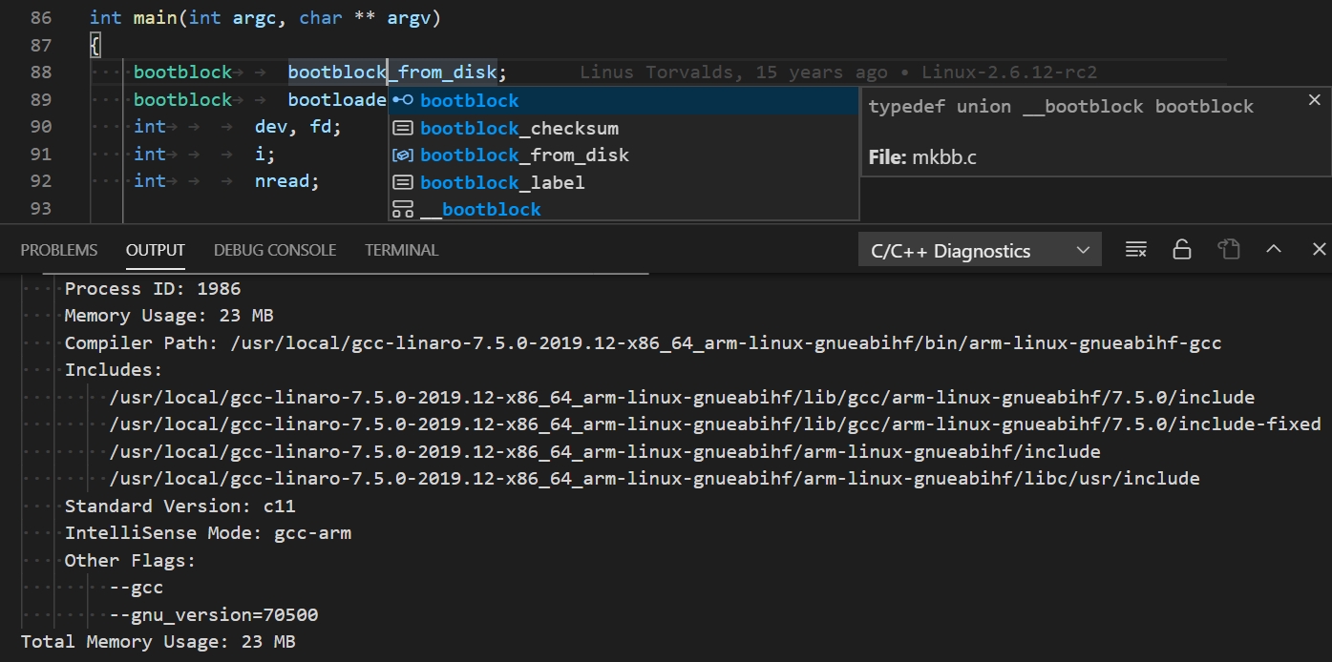Click File: mkbb.c in details popup
This screenshot has height=662, width=1332.
pyautogui.click(x=923, y=157)
